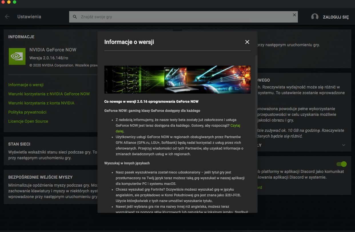This screenshot has height=232, width=355.
Task: Click the Wyszukaj w innych językach heading
Action: [127, 163]
